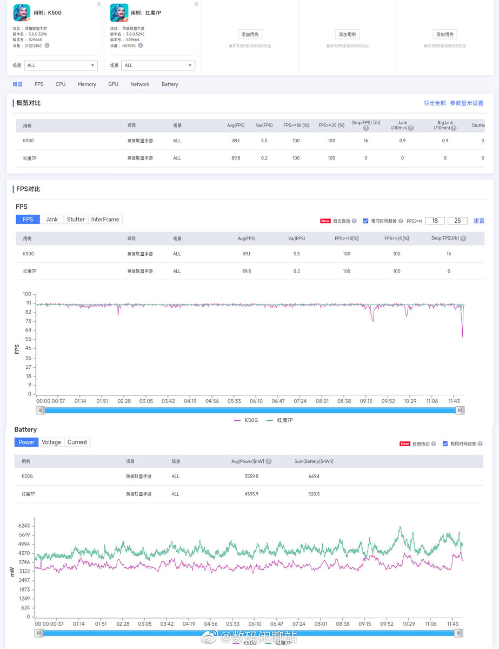Click the 用例：K50G card title

click(48, 12)
